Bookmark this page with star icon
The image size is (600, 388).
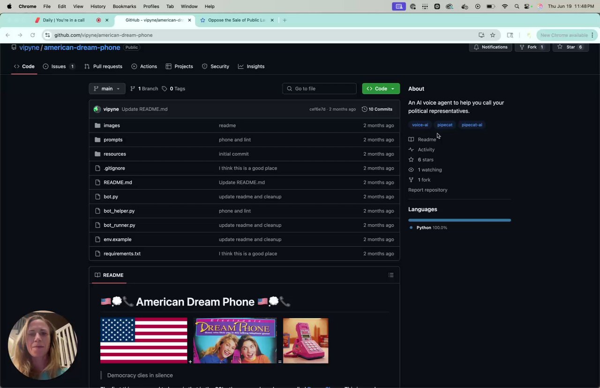pyautogui.click(x=493, y=35)
